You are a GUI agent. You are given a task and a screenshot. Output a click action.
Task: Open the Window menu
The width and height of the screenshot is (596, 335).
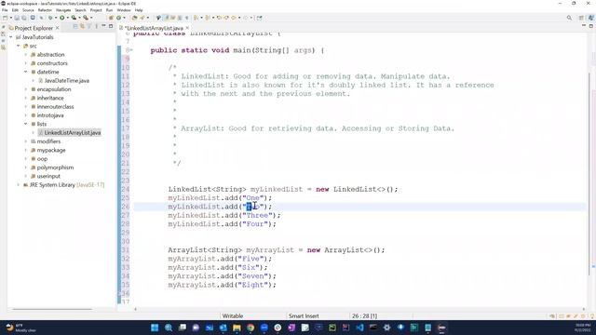[124, 10]
